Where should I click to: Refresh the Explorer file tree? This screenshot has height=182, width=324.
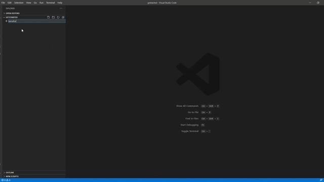[x=58, y=17]
